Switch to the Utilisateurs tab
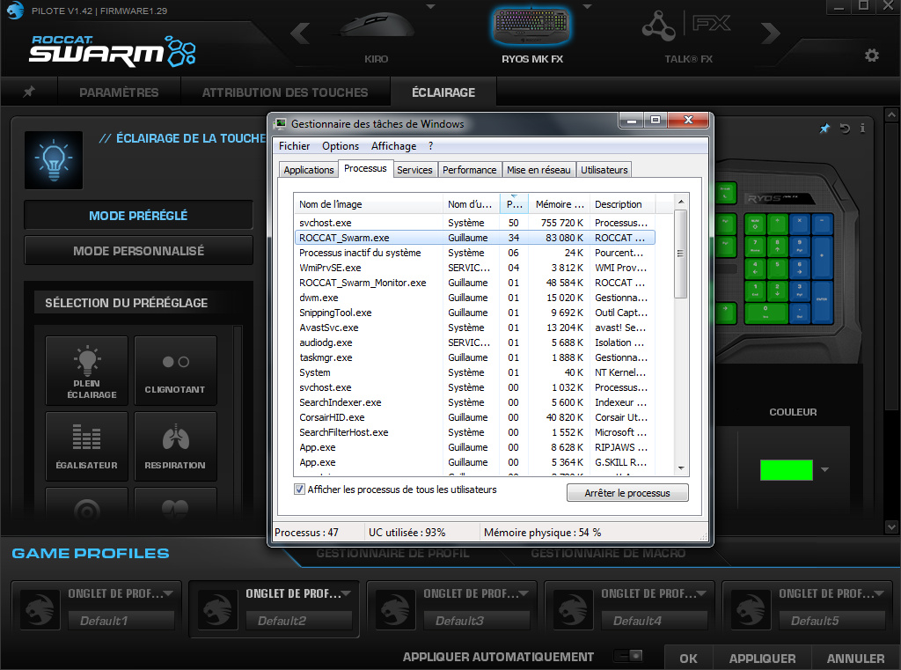The height and width of the screenshot is (670, 901). coord(604,170)
